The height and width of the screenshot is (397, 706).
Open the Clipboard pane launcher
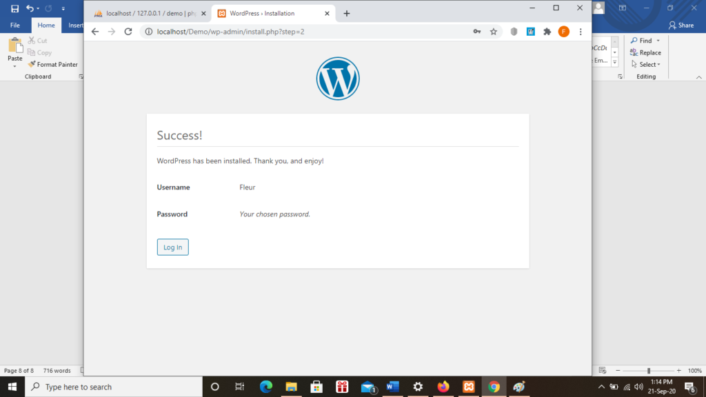click(x=81, y=77)
